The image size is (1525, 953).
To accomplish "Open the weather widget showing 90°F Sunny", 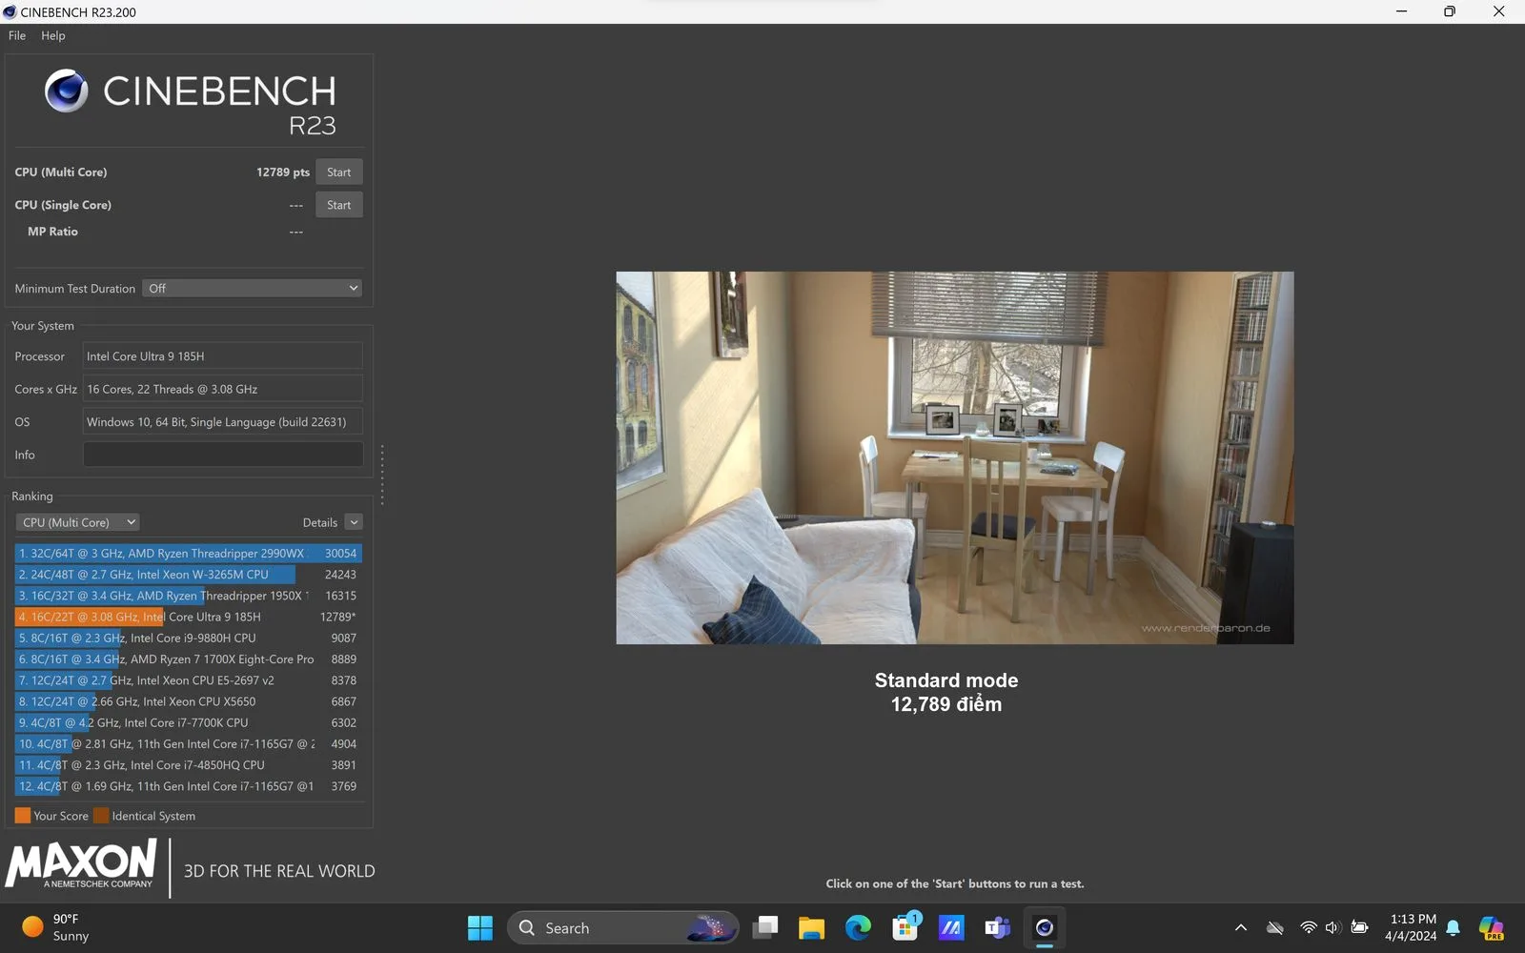I will [x=55, y=927].
